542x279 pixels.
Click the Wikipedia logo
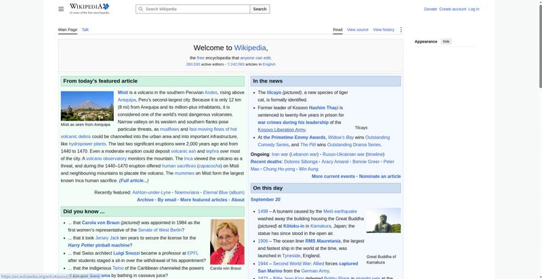(x=89, y=9)
